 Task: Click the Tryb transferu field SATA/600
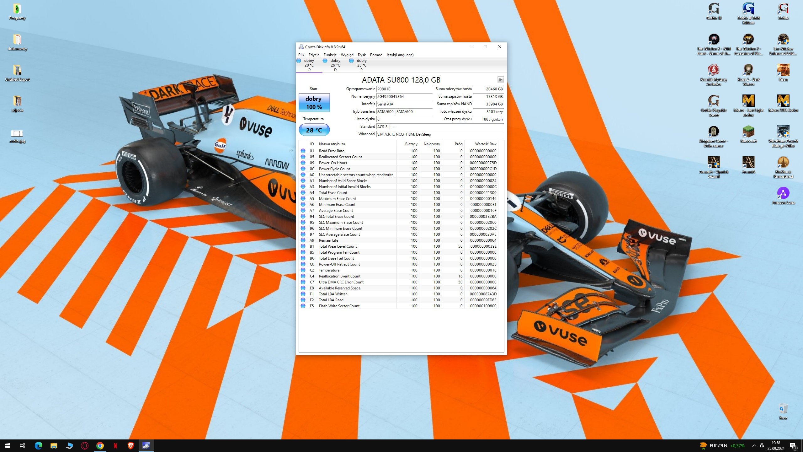point(404,112)
